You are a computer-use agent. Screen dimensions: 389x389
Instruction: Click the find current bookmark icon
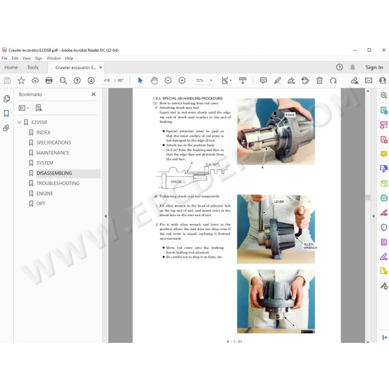39,108
